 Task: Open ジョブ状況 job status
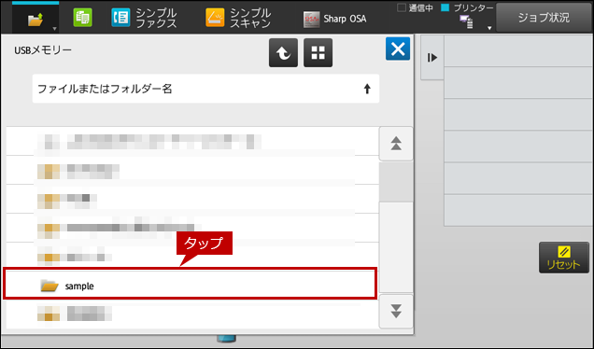tap(544, 18)
